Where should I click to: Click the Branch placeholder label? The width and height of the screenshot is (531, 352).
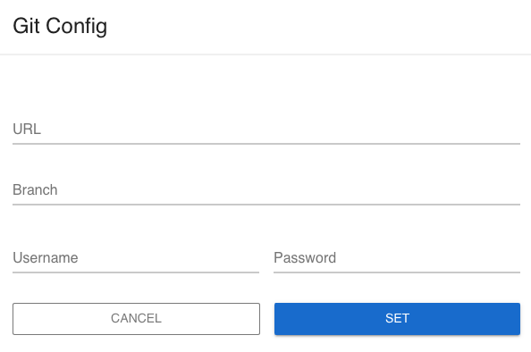tap(35, 190)
